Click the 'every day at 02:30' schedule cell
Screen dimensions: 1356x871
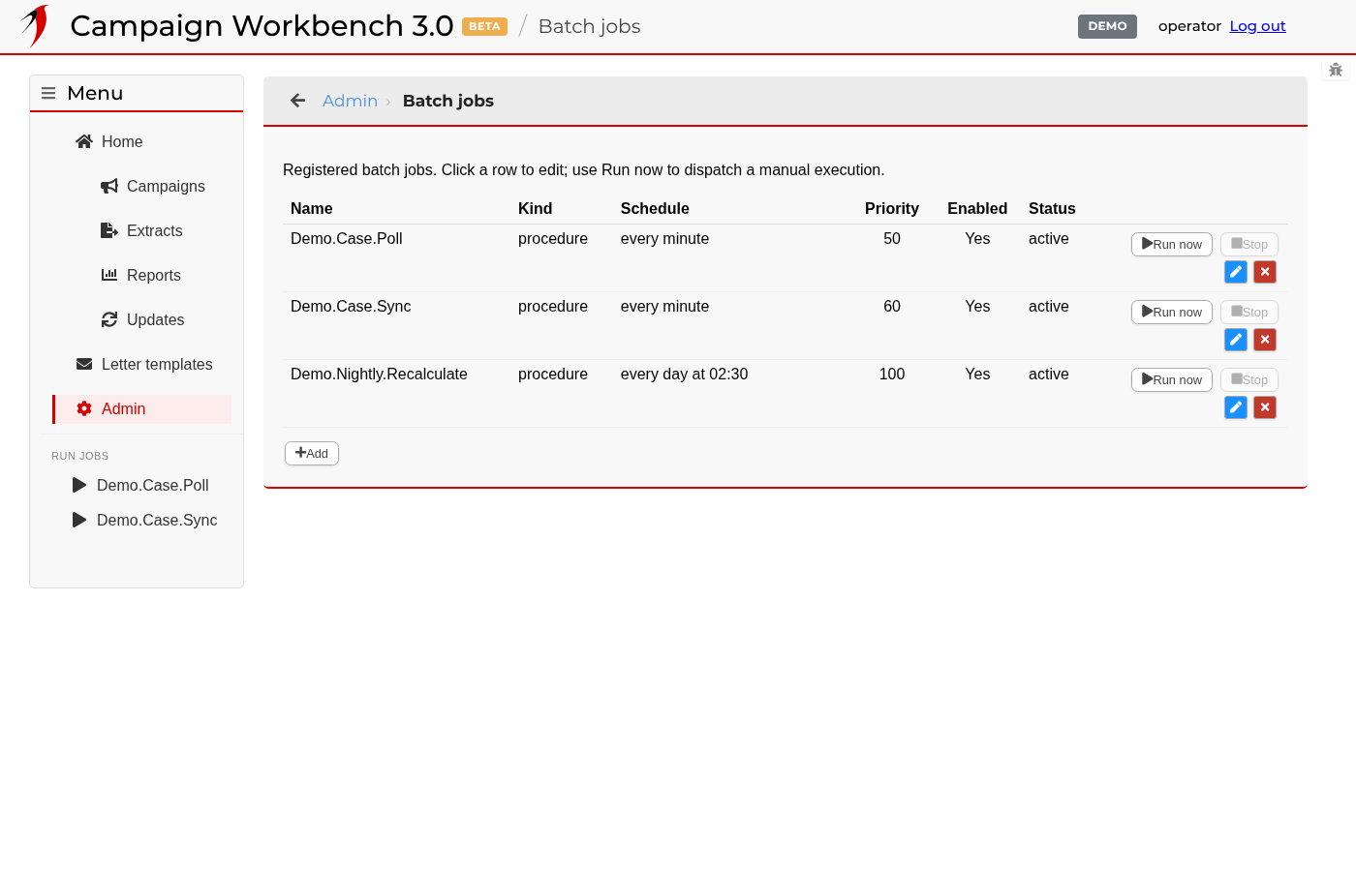[684, 375]
